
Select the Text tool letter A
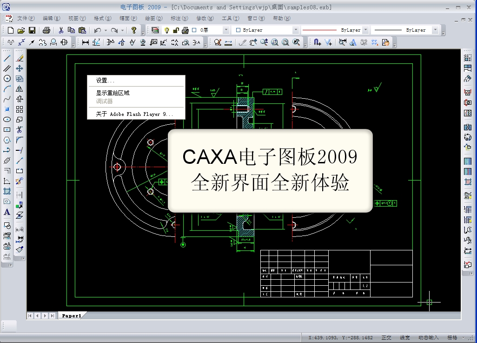pos(7,212)
